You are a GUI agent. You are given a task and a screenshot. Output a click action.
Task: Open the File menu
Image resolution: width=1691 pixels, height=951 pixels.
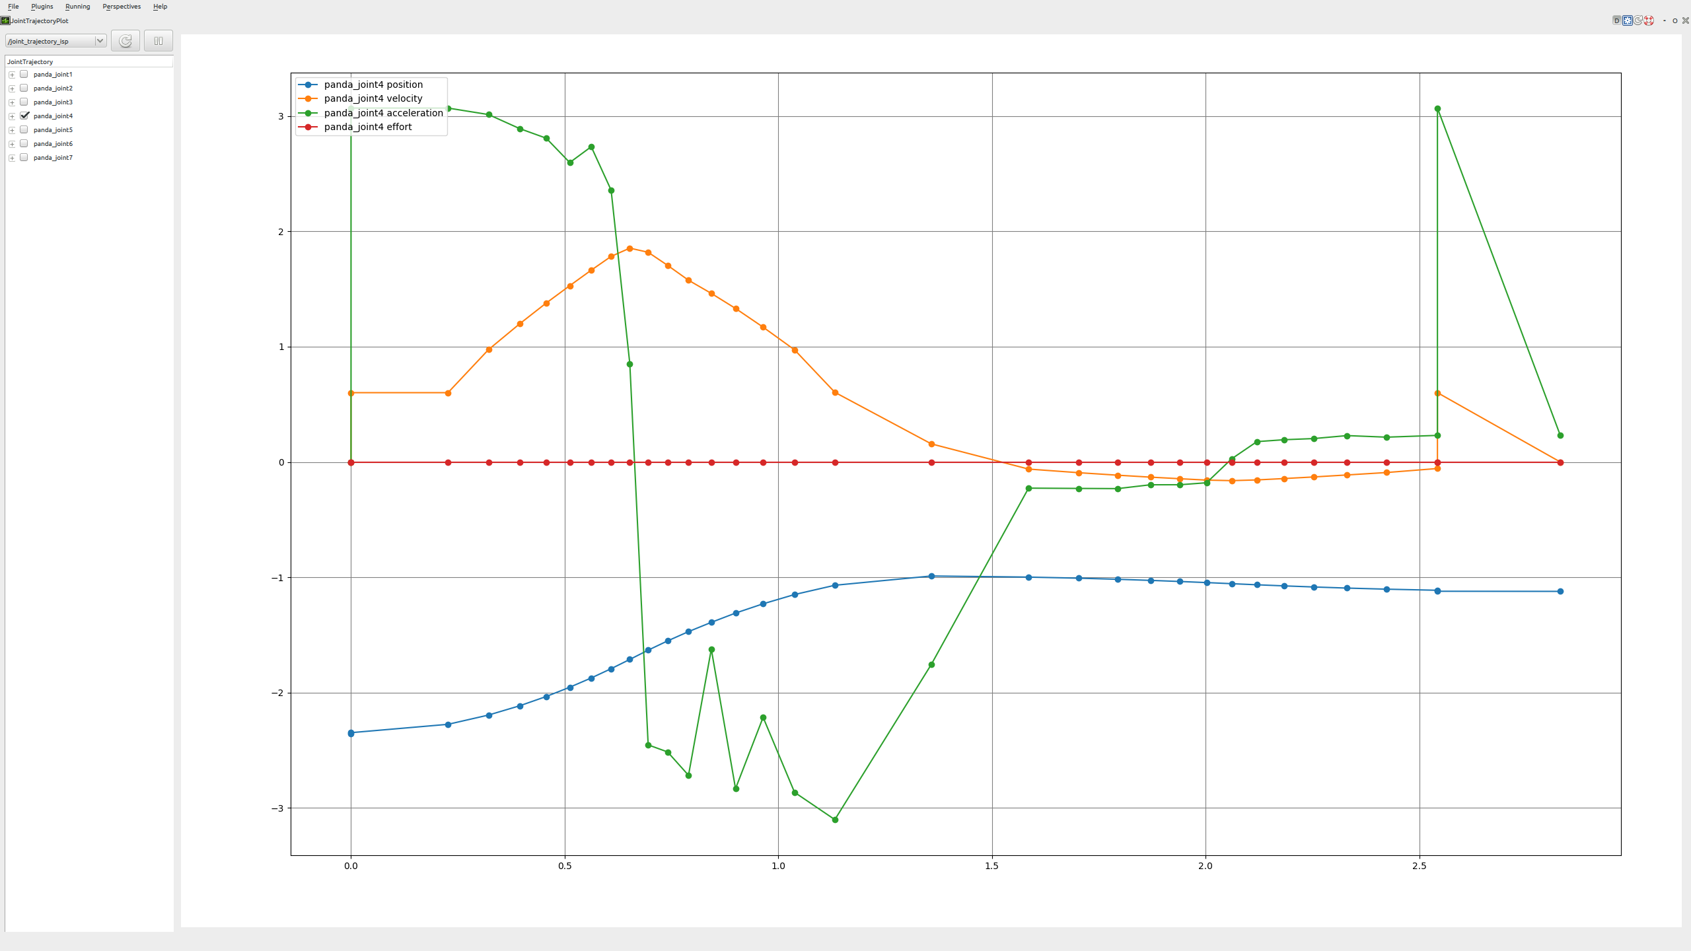[x=13, y=7]
